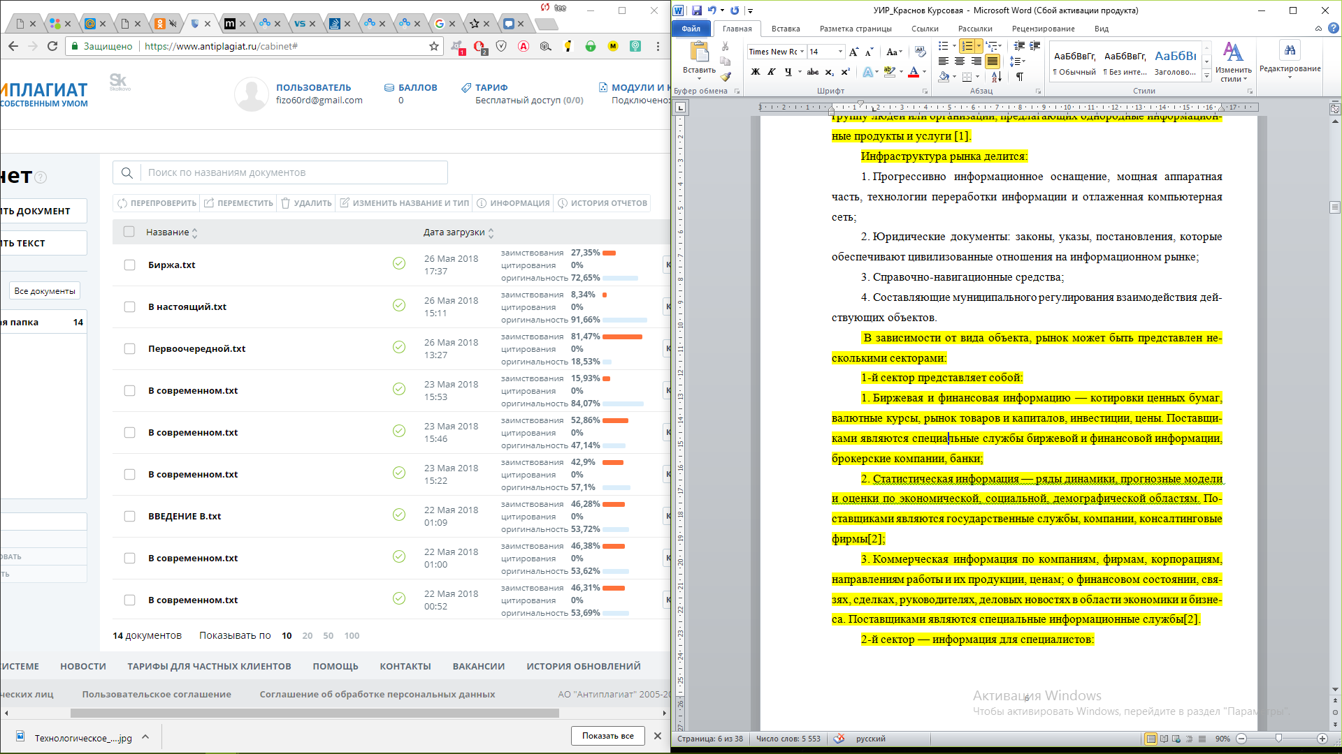Click the Word zoom slider handle
1342x754 pixels.
1278,739
